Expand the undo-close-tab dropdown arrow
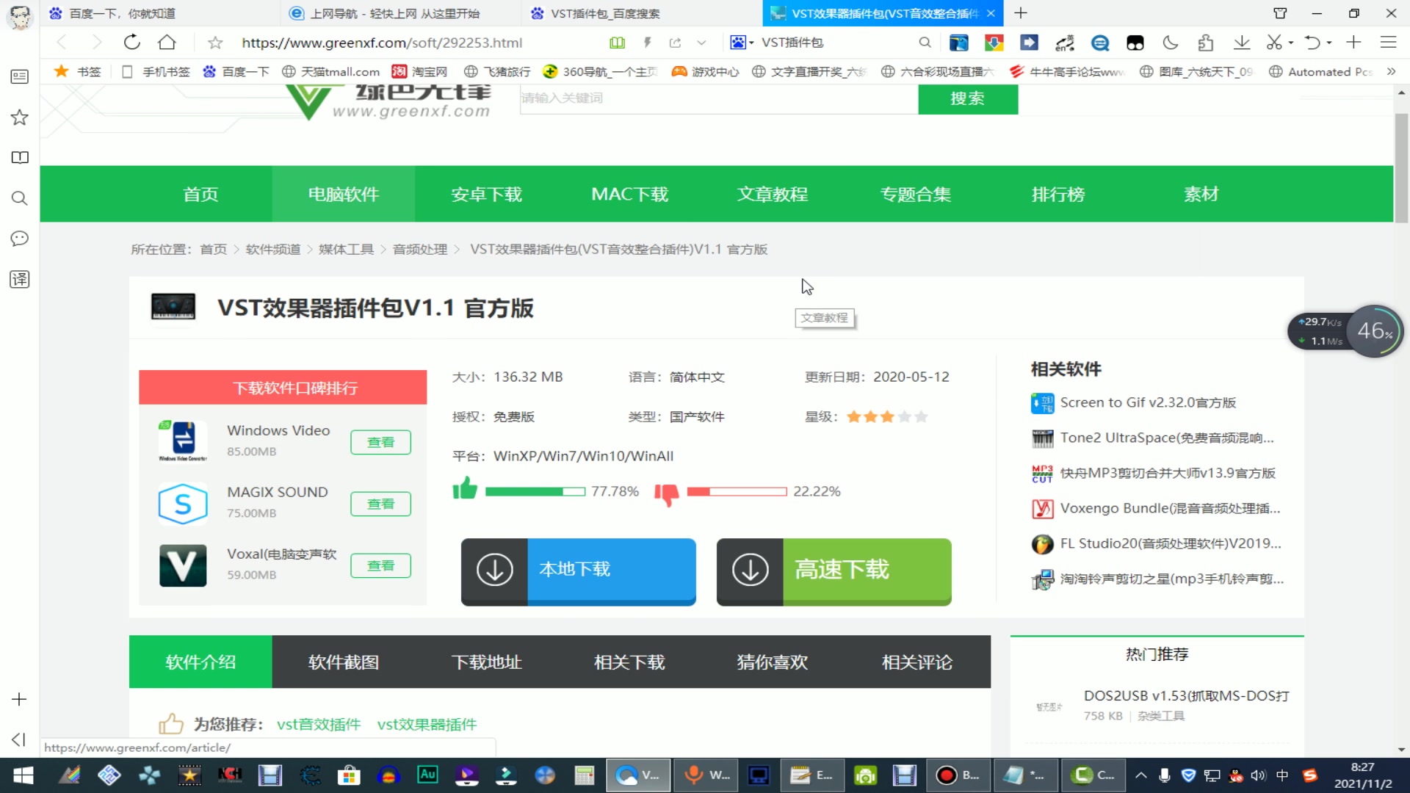1410x793 pixels. coord(1329,43)
